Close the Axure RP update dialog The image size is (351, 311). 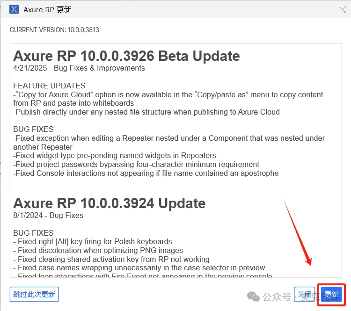click(x=343, y=10)
